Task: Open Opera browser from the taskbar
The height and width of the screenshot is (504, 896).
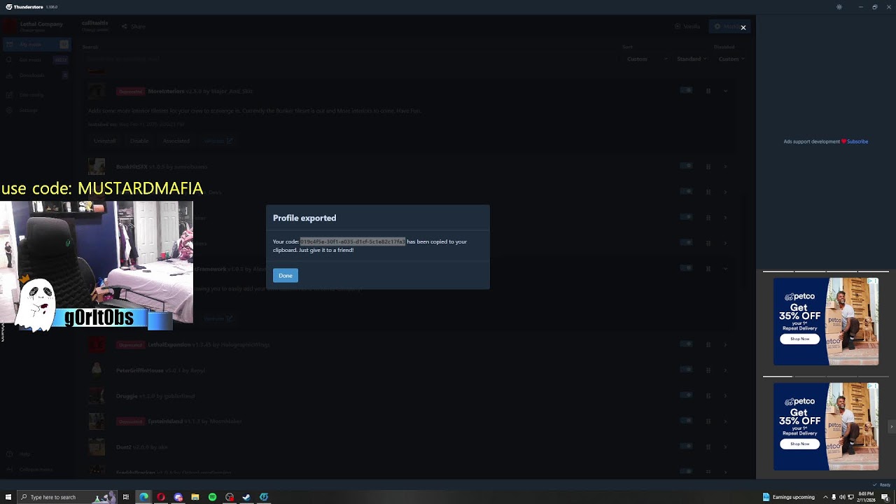Action: point(161,497)
